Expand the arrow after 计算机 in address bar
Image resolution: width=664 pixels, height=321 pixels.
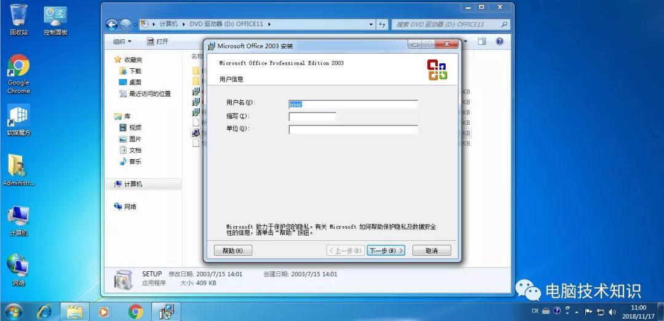(184, 24)
